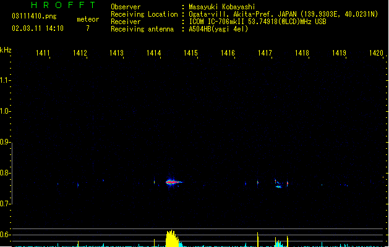Click the 1411 time axis marker
The image size is (389, 247).
[x=43, y=53]
